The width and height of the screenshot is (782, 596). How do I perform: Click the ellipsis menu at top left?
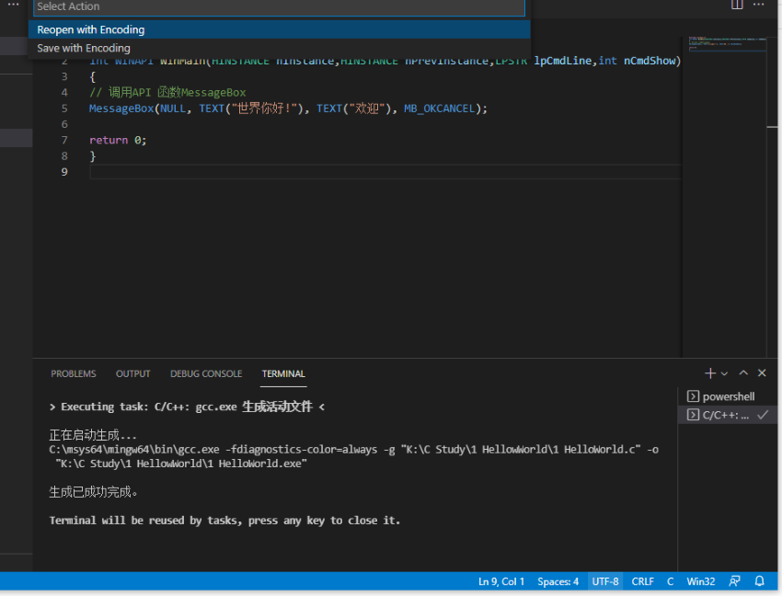[x=13, y=6]
